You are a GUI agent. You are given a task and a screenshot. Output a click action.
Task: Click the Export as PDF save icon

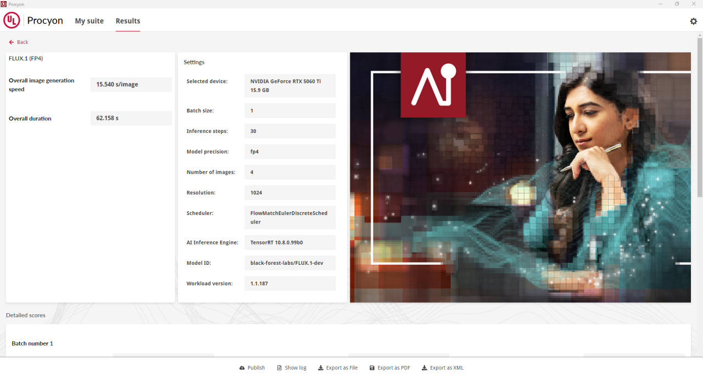372,368
